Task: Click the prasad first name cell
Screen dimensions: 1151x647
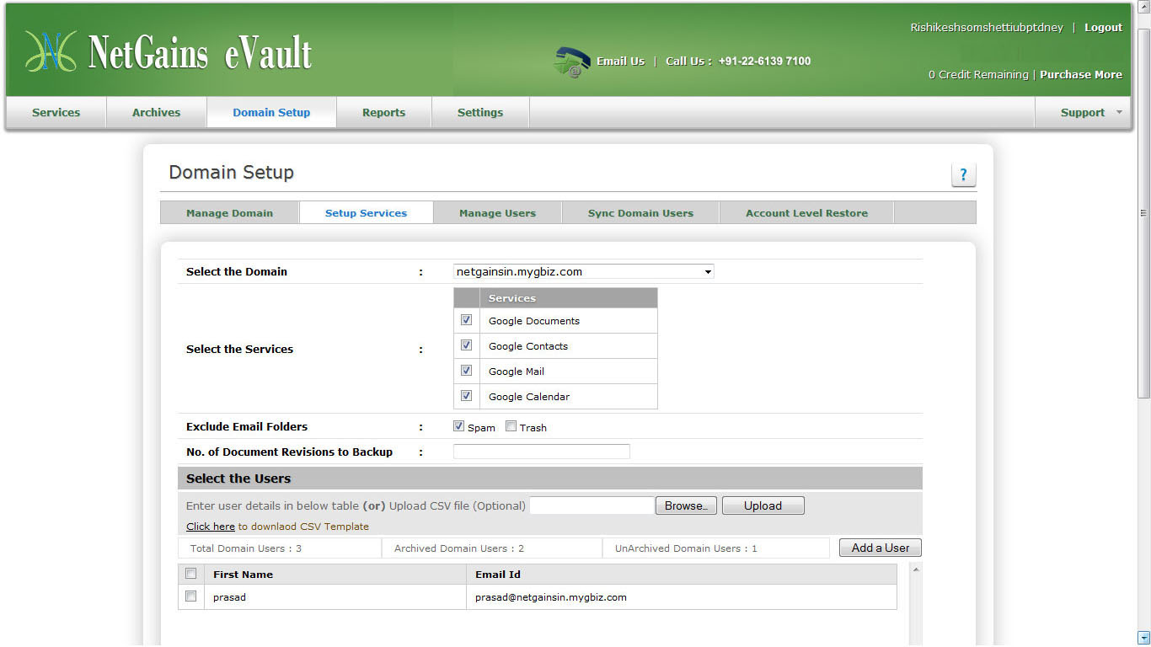Action: point(335,597)
